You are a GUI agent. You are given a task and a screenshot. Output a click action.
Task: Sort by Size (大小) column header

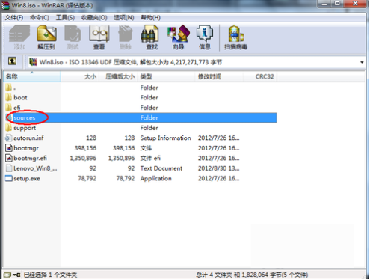[x=80, y=76]
